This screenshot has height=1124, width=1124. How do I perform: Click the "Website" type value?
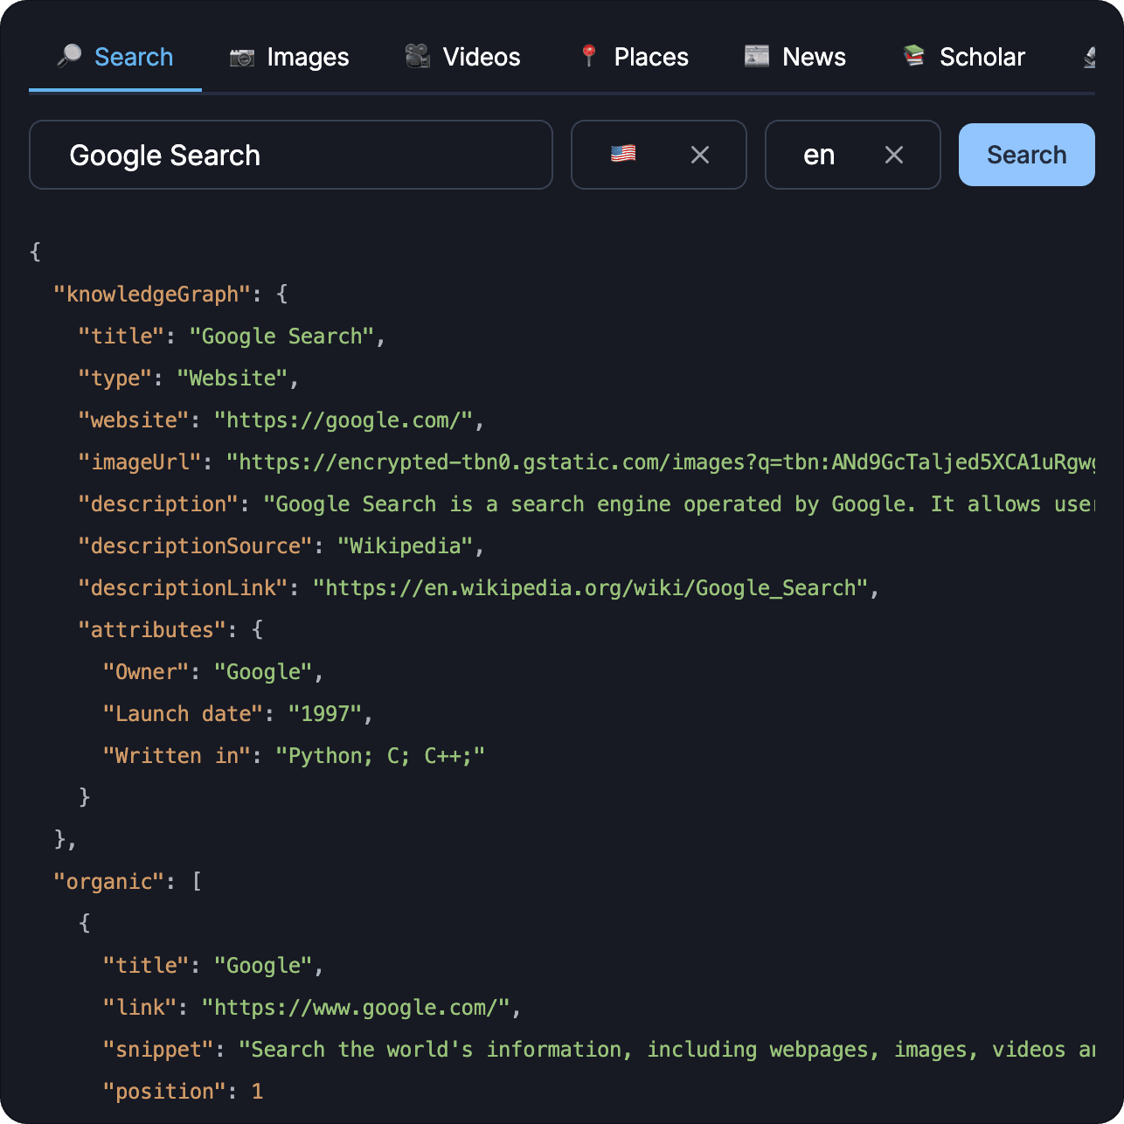232,378
